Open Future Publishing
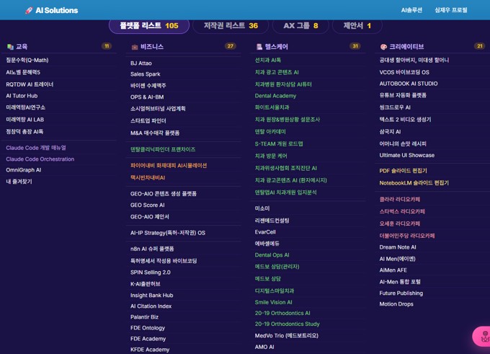490x354 pixels. point(401,293)
